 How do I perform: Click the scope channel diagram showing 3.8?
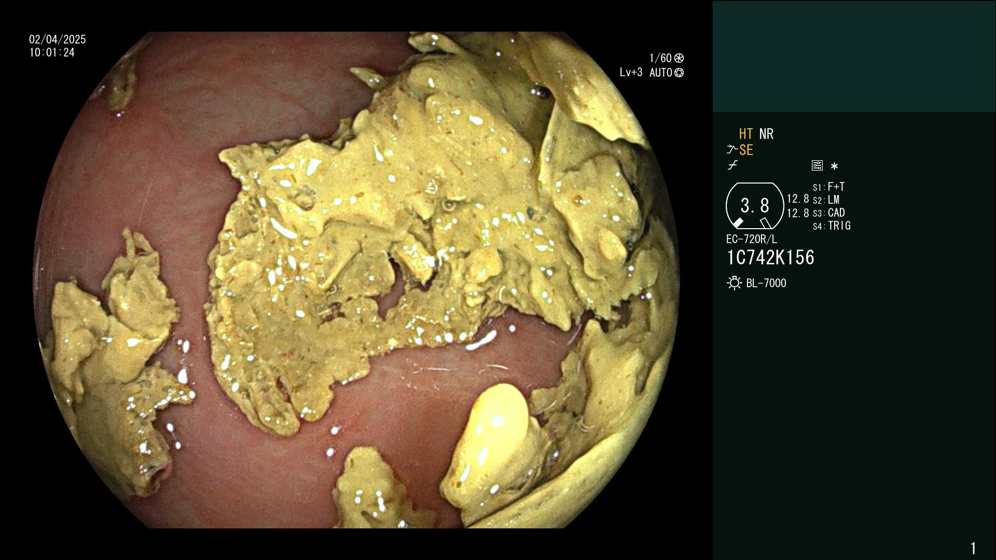755,206
